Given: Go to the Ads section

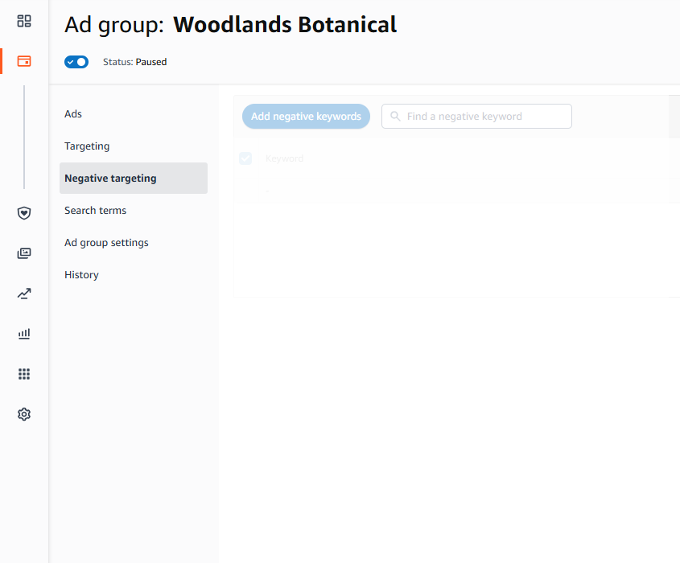Looking at the screenshot, I should pos(73,113).
